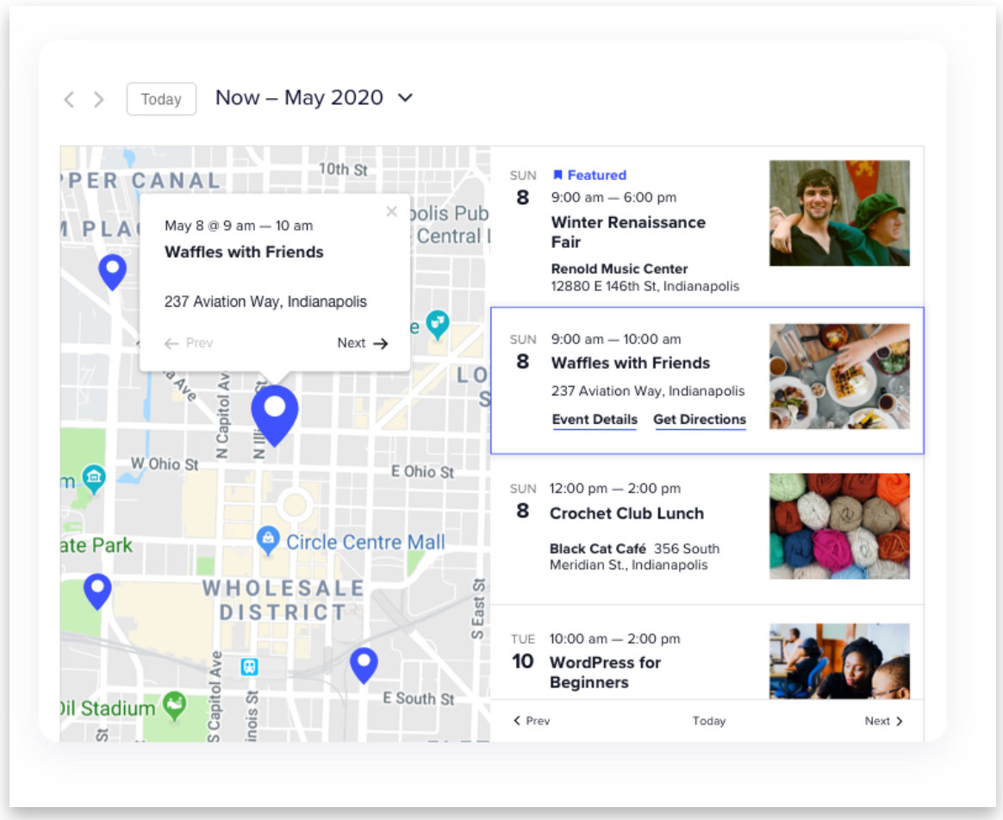Viewport: 1003px width, 820px height.
Task: Select the blue map pin near E South St
Action: coord(364,663)
